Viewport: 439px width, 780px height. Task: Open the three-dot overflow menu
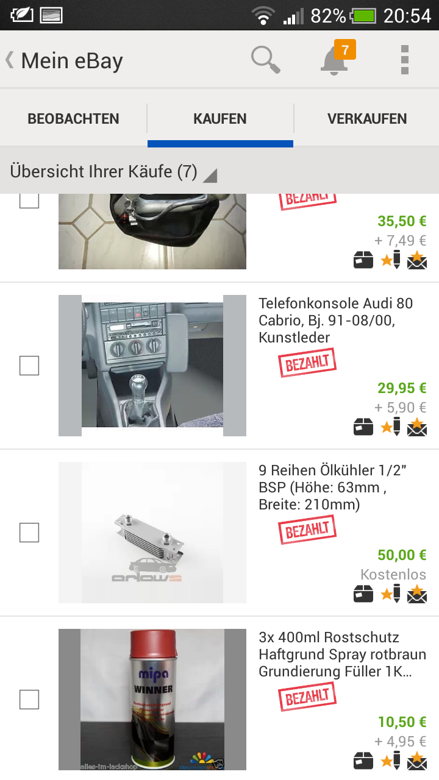click(405, 60)
